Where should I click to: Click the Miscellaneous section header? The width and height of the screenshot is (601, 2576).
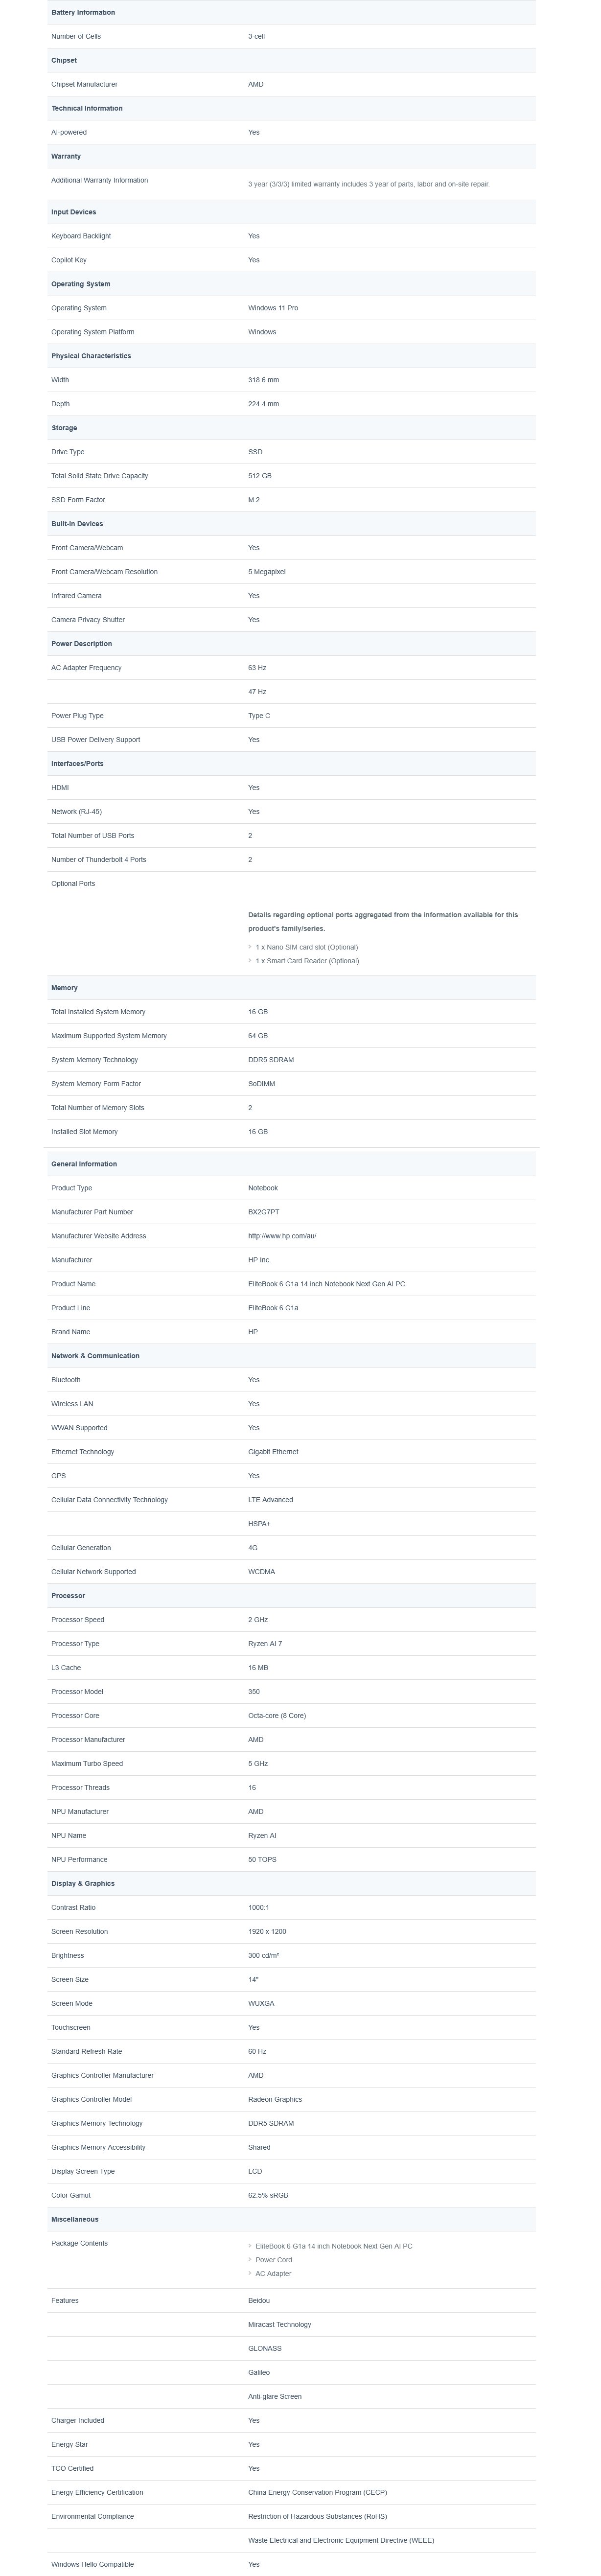coord(75,2220)
